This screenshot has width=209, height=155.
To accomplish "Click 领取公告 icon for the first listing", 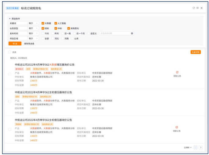I will (177, 72).
